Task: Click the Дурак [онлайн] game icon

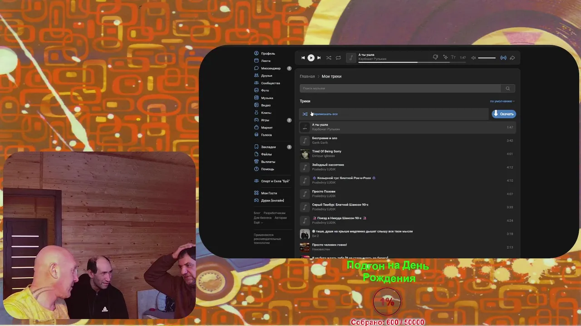Action: tap(256, 200)
